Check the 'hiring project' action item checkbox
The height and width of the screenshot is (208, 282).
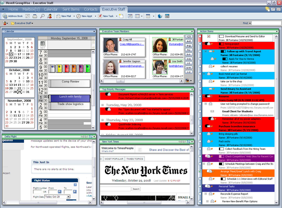(200, 44)
